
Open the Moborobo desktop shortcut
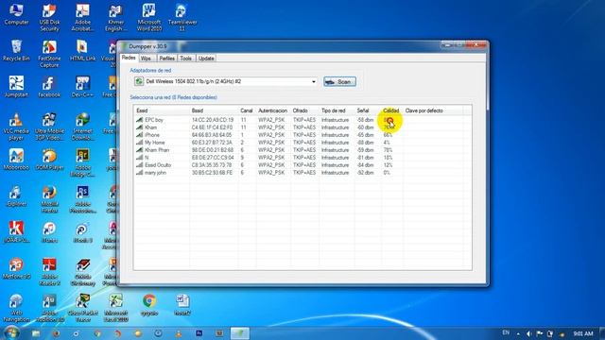coord(16,160)
